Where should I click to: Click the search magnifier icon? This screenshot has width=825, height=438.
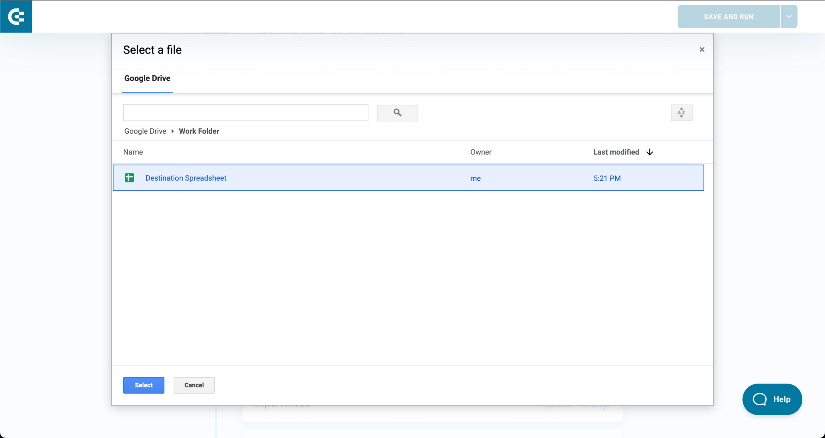(x=397, y=113)
